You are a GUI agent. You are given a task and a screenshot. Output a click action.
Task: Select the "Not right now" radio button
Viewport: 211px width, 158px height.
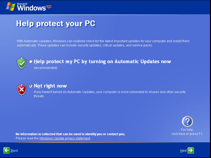pyautogui.click(x=31, y=86)
